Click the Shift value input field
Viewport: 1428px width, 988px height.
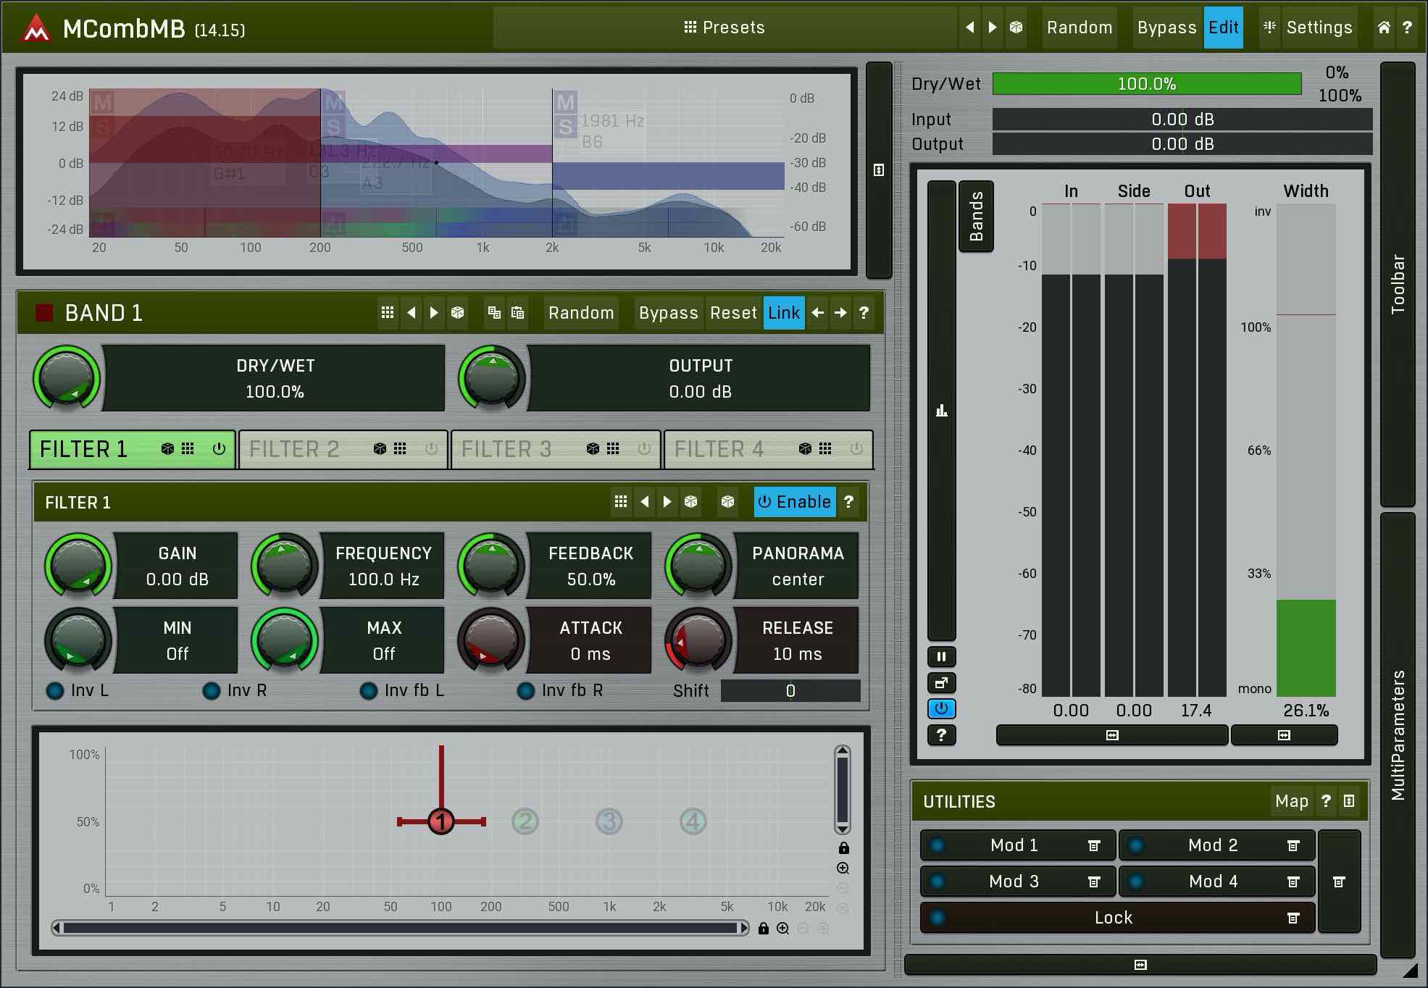(x=790, y=691)
